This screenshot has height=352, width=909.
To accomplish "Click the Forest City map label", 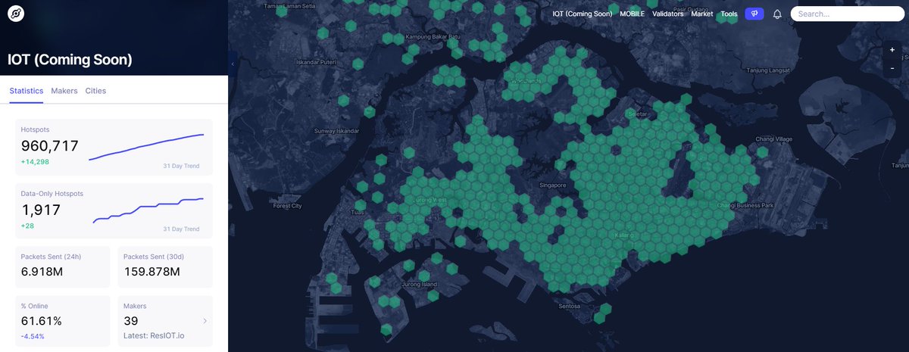I will tap(287, 205).
